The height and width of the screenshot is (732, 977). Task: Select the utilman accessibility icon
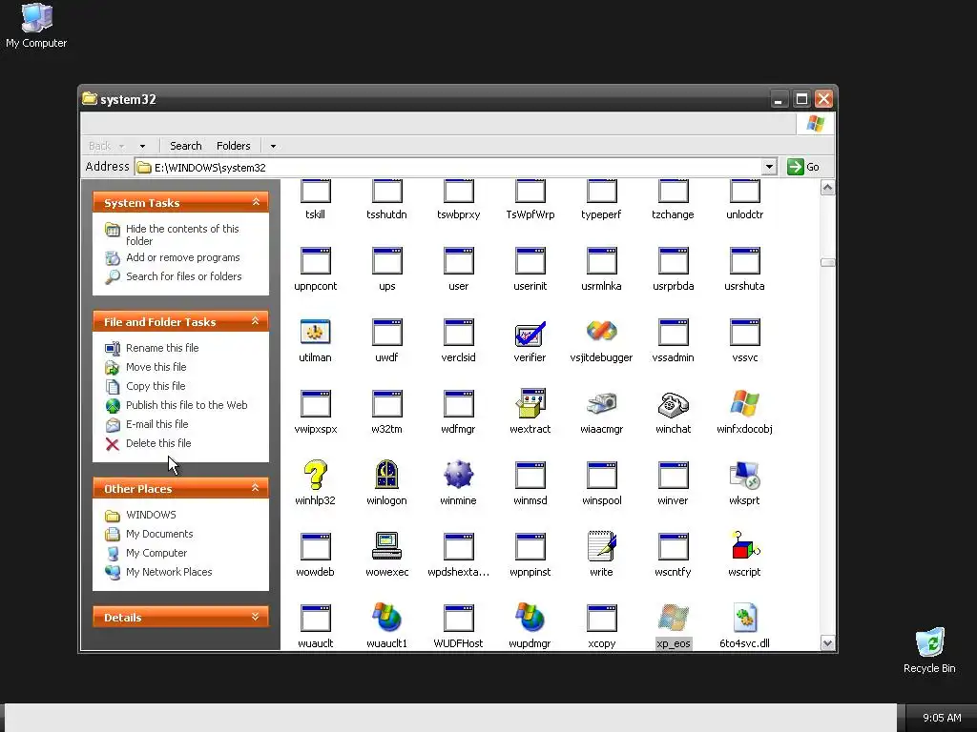point(315,332)
